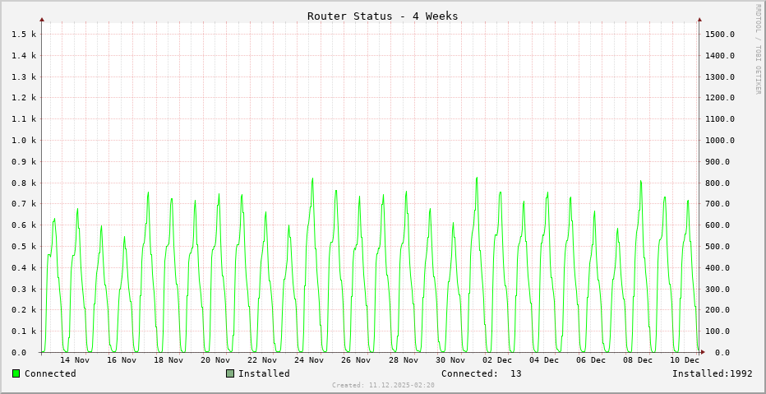Click the "0.5 k" left axis label

click(x=23, y=246)
